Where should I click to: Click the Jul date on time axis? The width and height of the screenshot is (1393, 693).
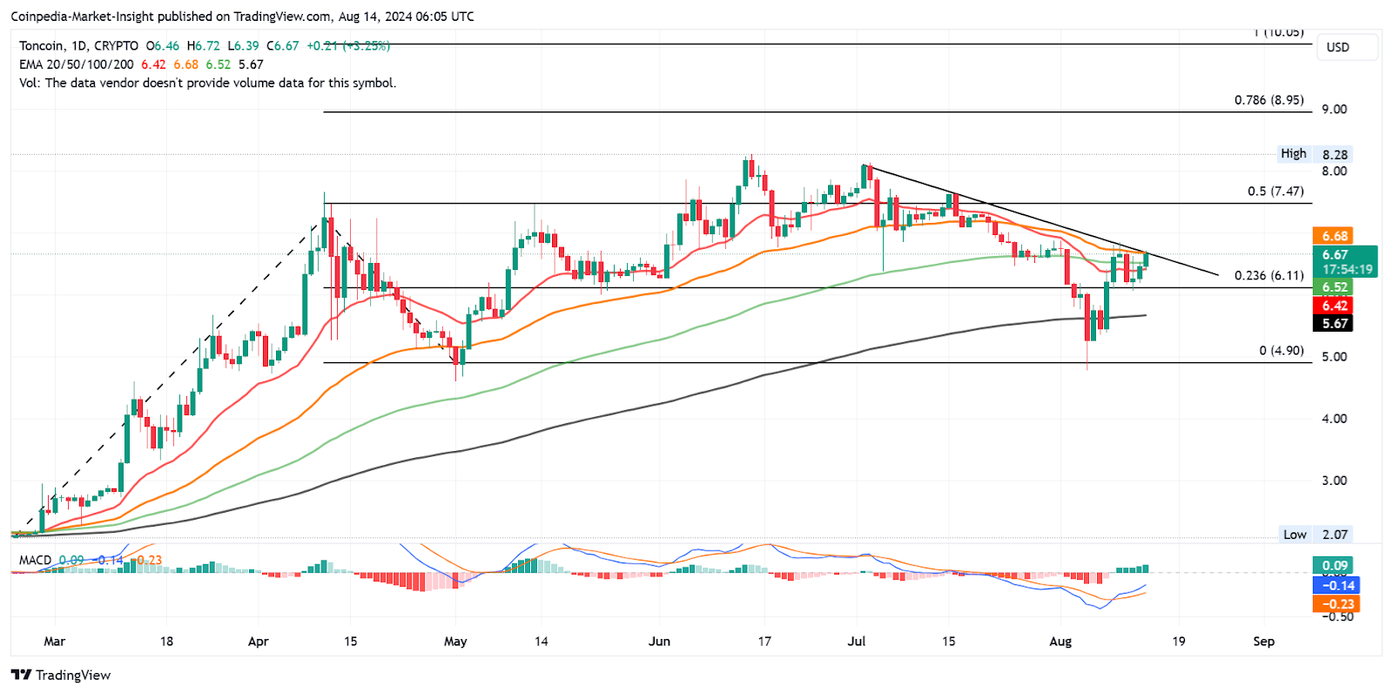pyautogui.click(x=857, y=642)
